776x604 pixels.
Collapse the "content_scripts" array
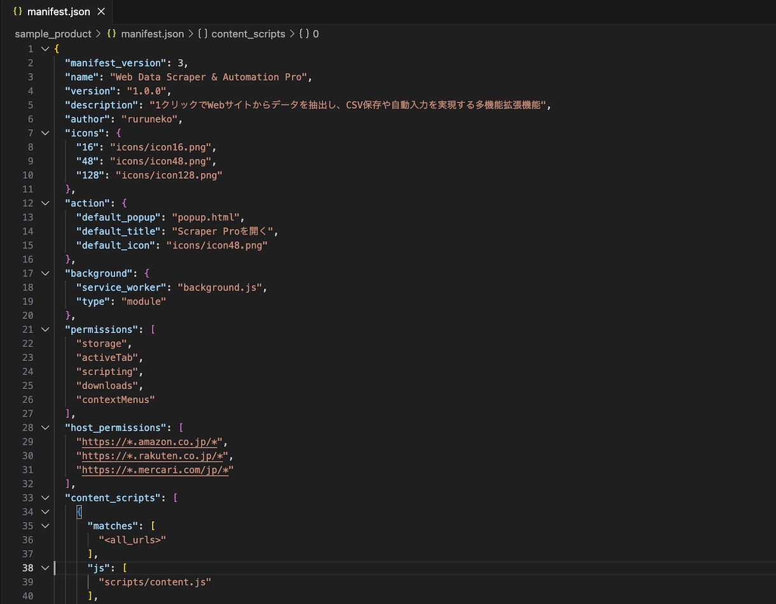[x=45, y=498]
